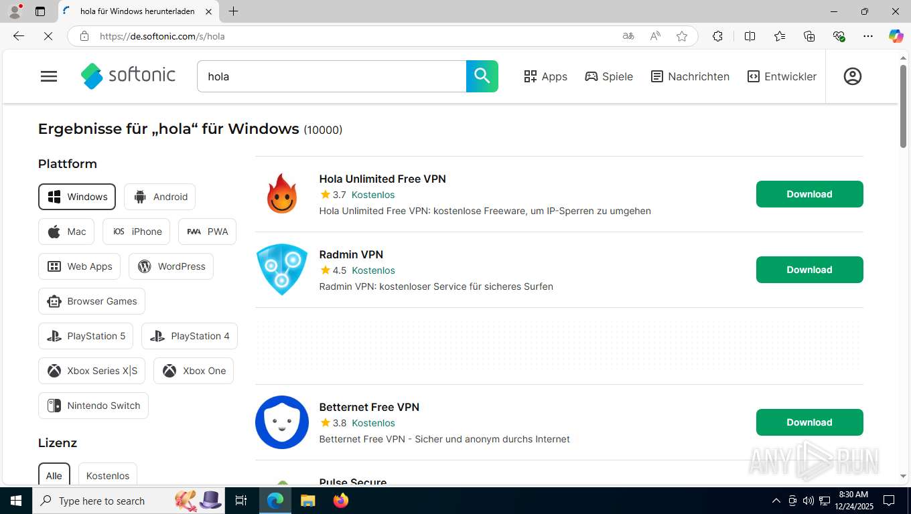Open the Hola Unlimited Free VPN title
This screenshot has width=911, height=514.
click(382, 179)
